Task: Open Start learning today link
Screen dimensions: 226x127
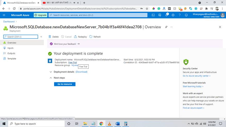Action: (x=193, y=86)
